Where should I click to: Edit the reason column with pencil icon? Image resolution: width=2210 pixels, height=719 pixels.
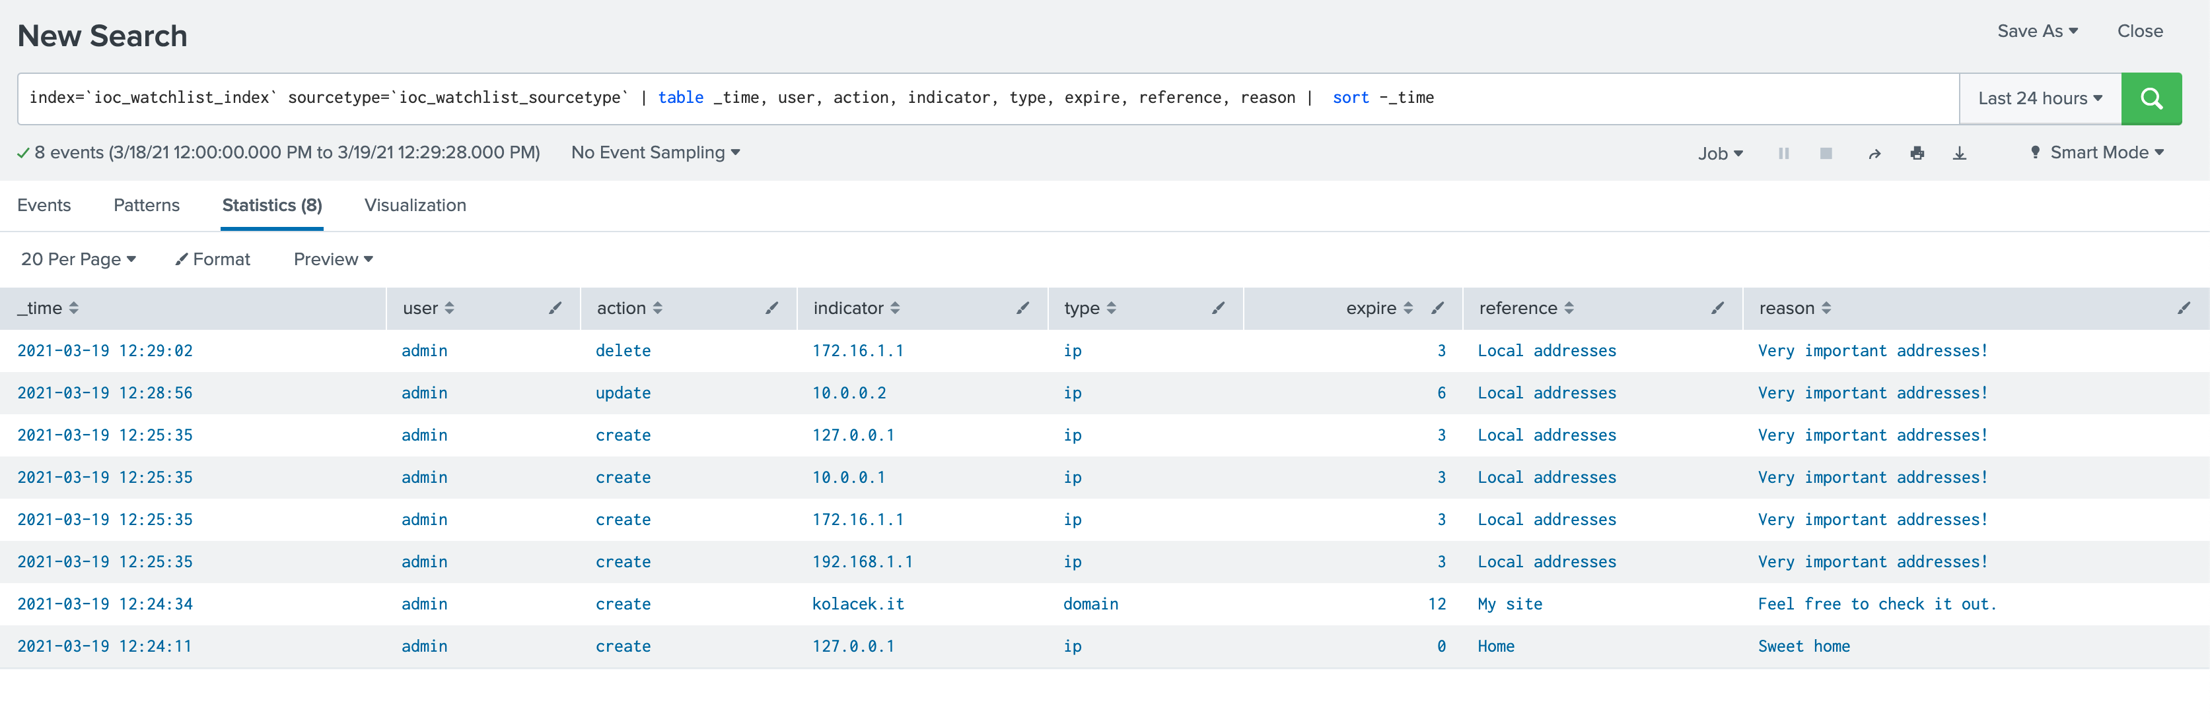(x=2184, y=307)
